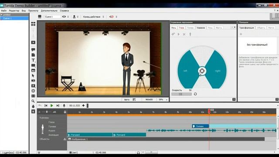Select the video camera tool
The image size is (279, 157).
coord(33,81)
